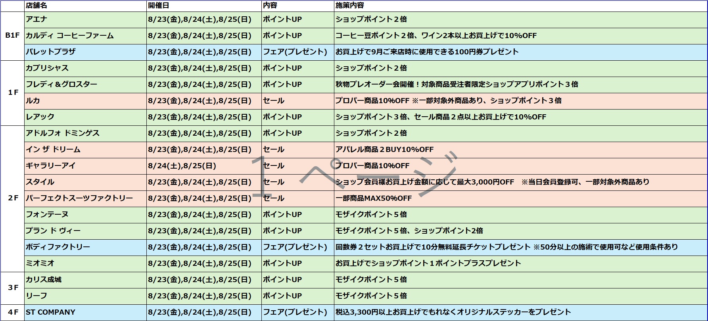Image resolution: width=708 pixels, height=321 pixels.
Task: Select the 100円券プレゼント promotion cell
Action: [x=521, y=52]
